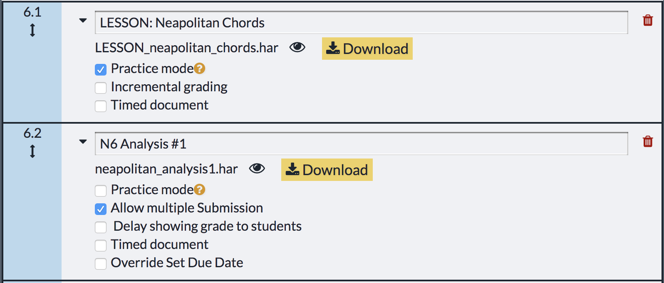This screenshot has height=283, width=664.
Task: Preview neapolitan_analysis1.har with eye icon
Action: (257, 168)
